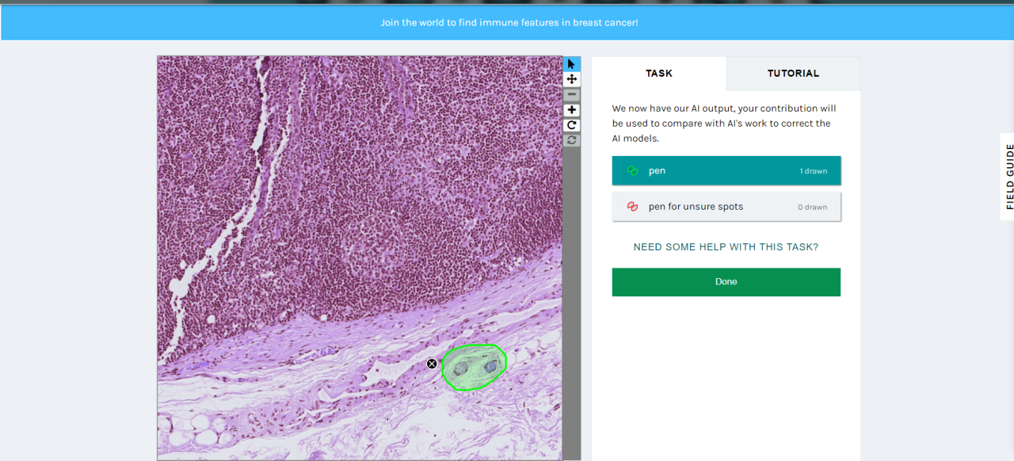Click the green pen icon in the tool row
Screen dimensions: 1014x461
pos(632,170)
